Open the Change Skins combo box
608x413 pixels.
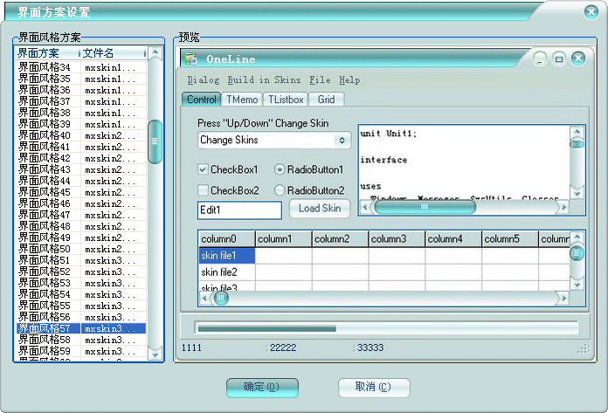coord(342,141)
